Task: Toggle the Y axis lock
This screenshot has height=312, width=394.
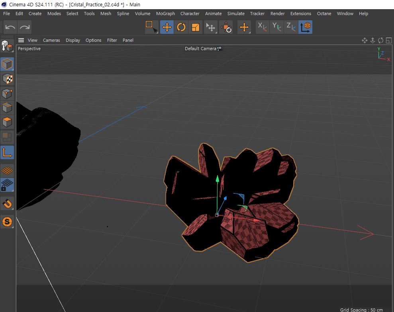Action: click(x=276, y=27)
